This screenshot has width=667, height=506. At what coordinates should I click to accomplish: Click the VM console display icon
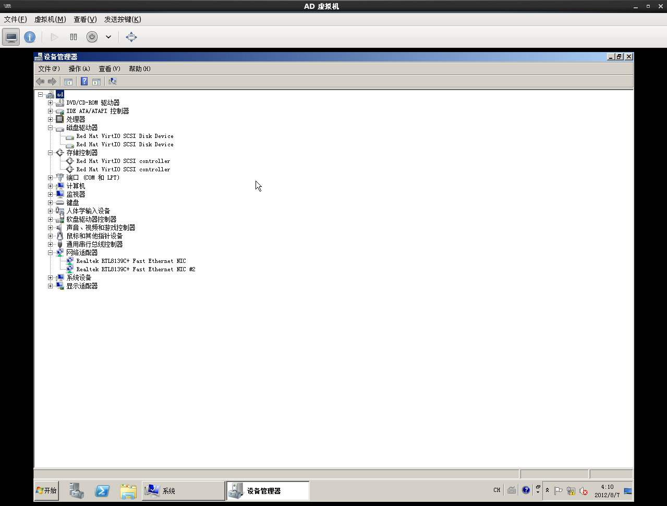tap(11, 37)
